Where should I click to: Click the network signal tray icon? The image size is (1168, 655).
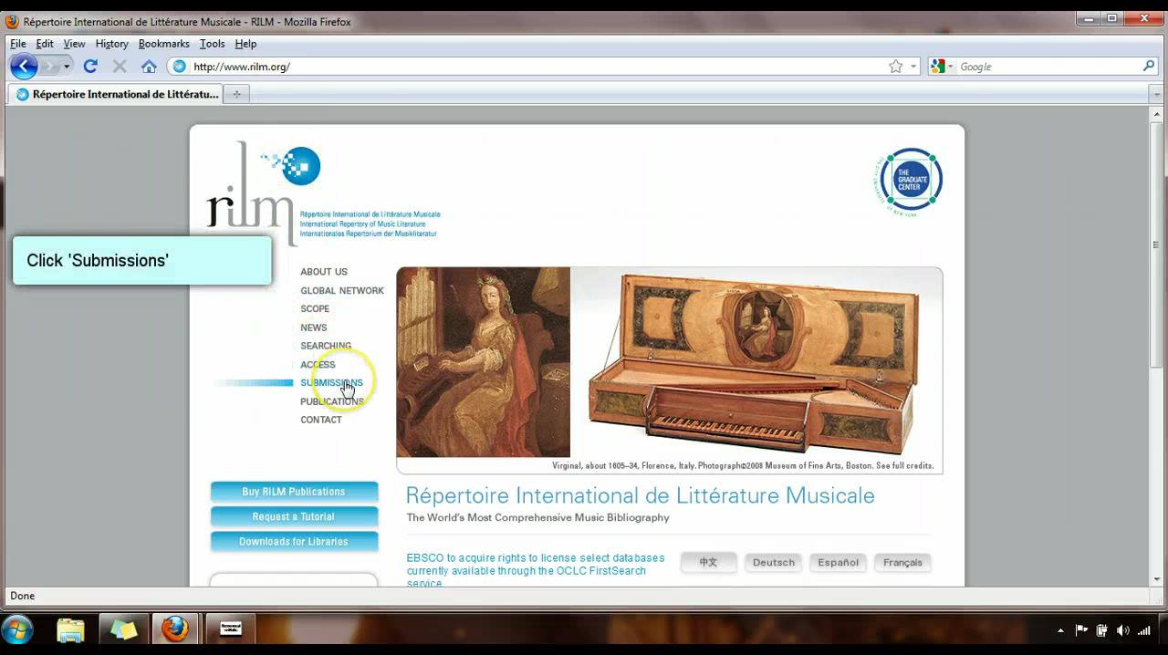click(1143, 630)
